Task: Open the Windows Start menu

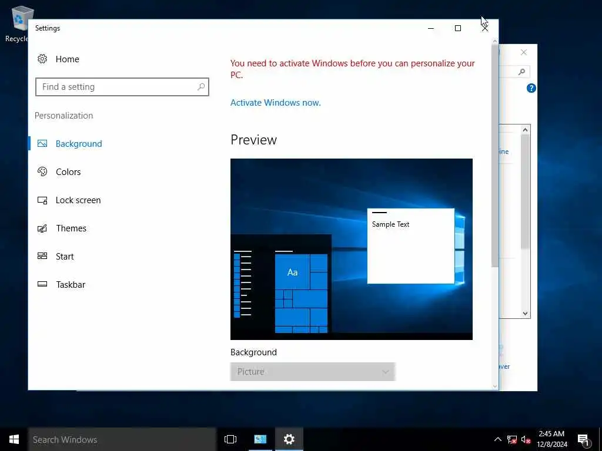Action: pos(14,439)
